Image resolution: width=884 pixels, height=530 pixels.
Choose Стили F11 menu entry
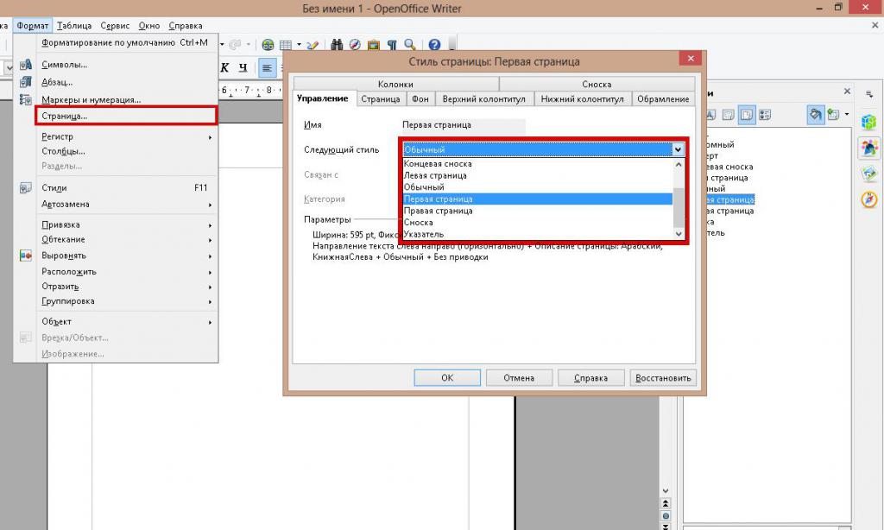pos(126,188)
